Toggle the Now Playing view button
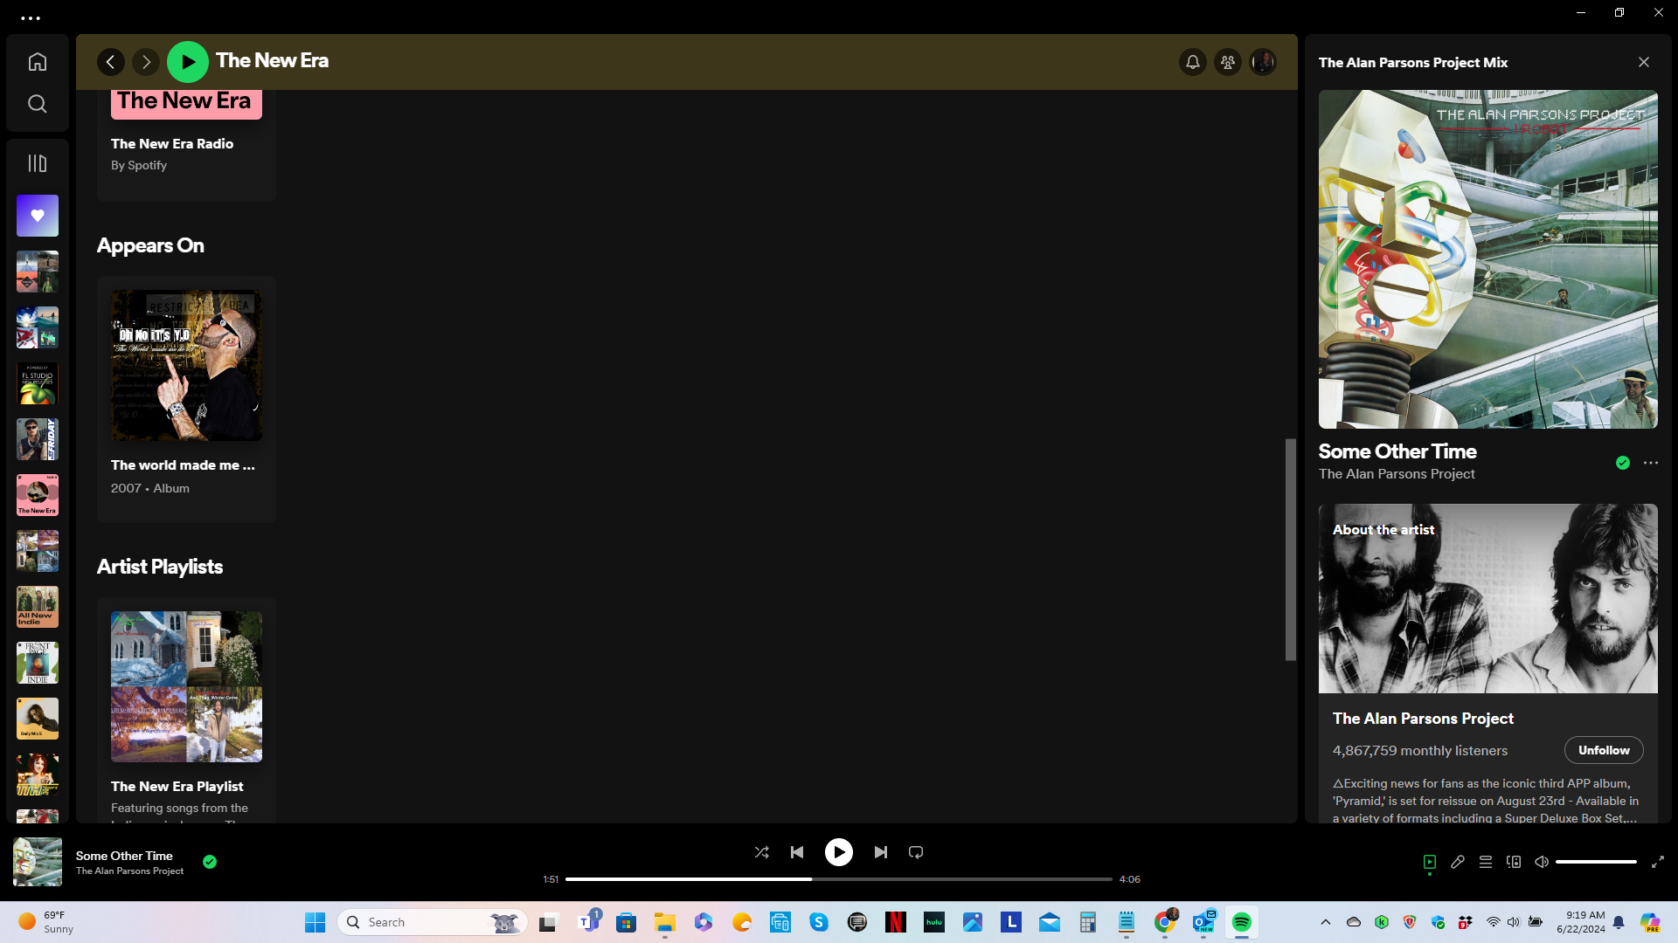1678x943 pixels. point(1430,862)
